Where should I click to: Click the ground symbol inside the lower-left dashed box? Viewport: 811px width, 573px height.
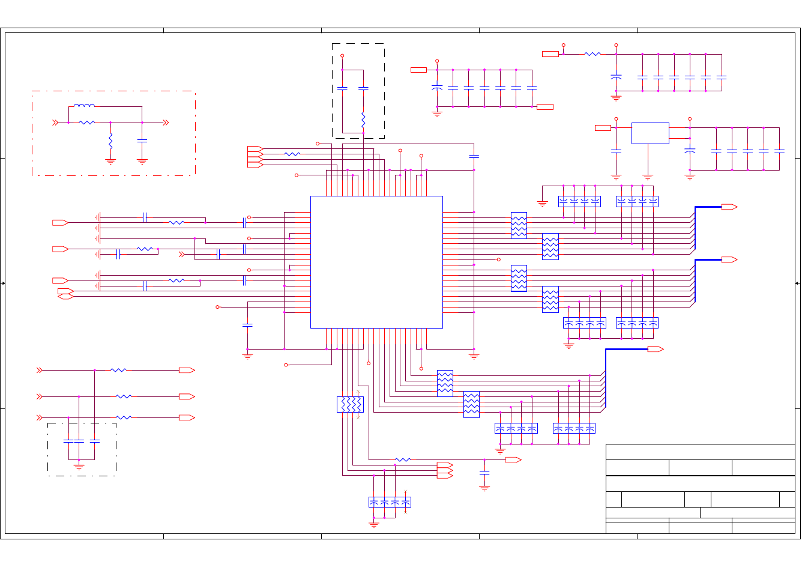(x=79, y=466)
